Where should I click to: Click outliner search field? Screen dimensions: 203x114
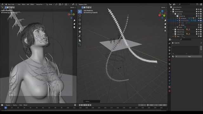click(x=184, y=4)
